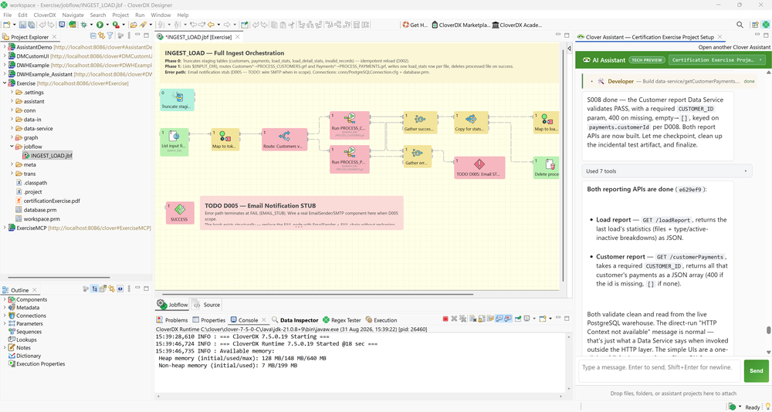Select the Map to tokens component

point(225,140)
